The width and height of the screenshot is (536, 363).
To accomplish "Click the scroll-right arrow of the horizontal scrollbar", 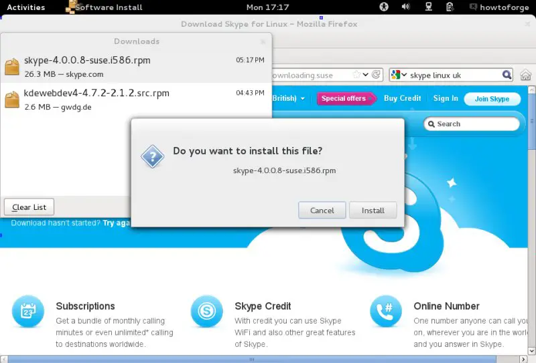I will click(523, 359).
